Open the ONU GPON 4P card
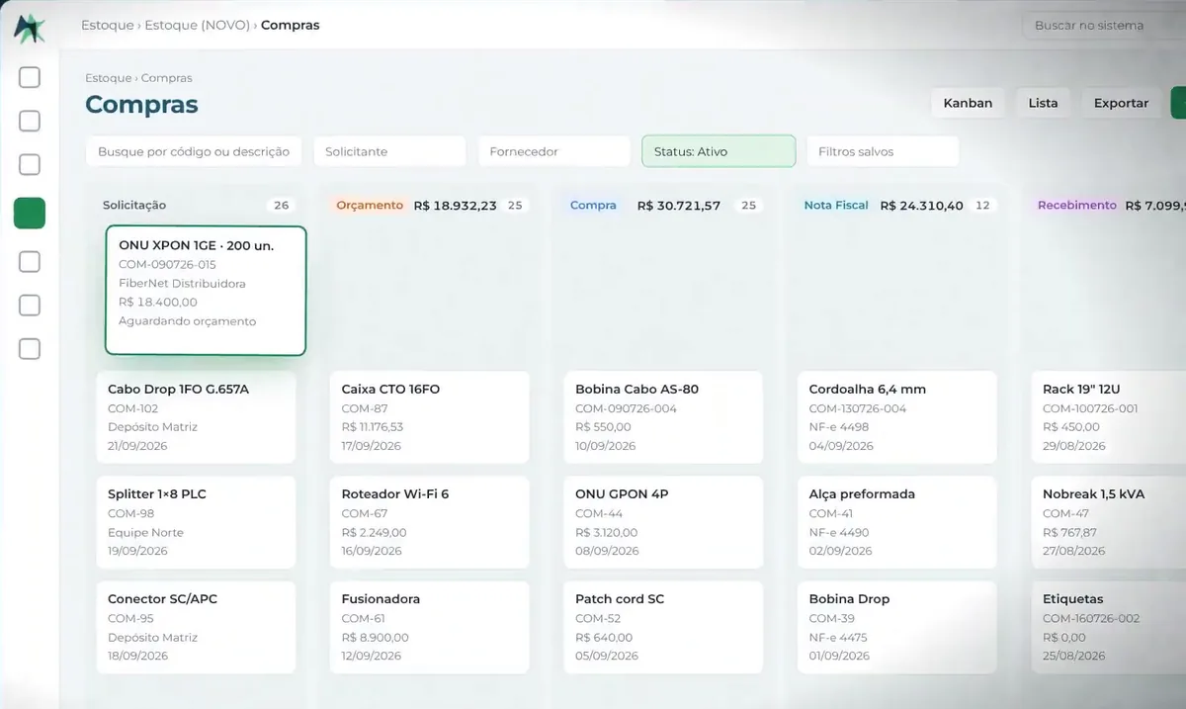 click(663, 522)
